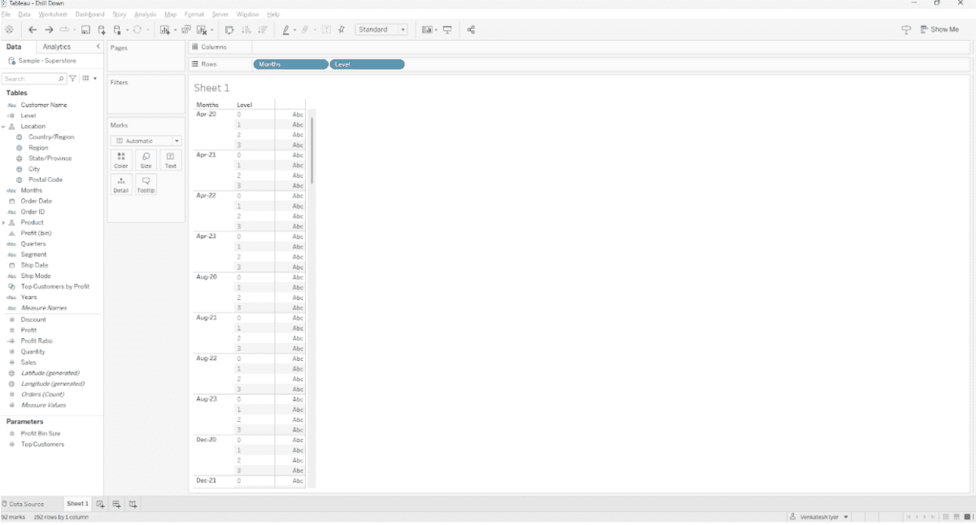
Task: Click the Presentation Mode icon
Action: click(447, 30)
